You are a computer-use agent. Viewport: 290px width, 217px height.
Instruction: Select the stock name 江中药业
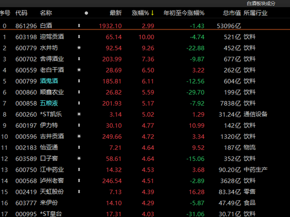(52, 169)
